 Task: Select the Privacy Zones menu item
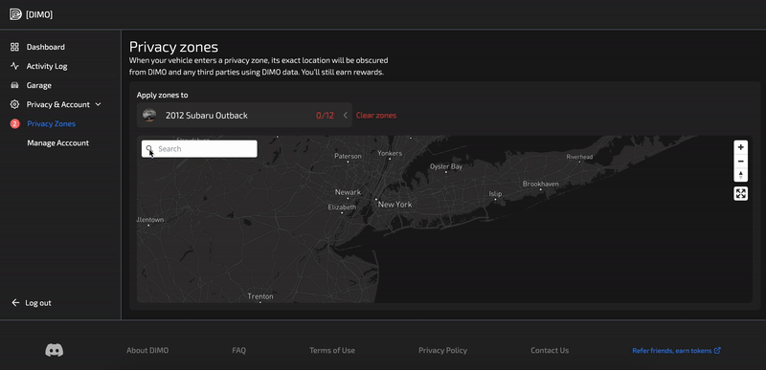tap(52, 124)
